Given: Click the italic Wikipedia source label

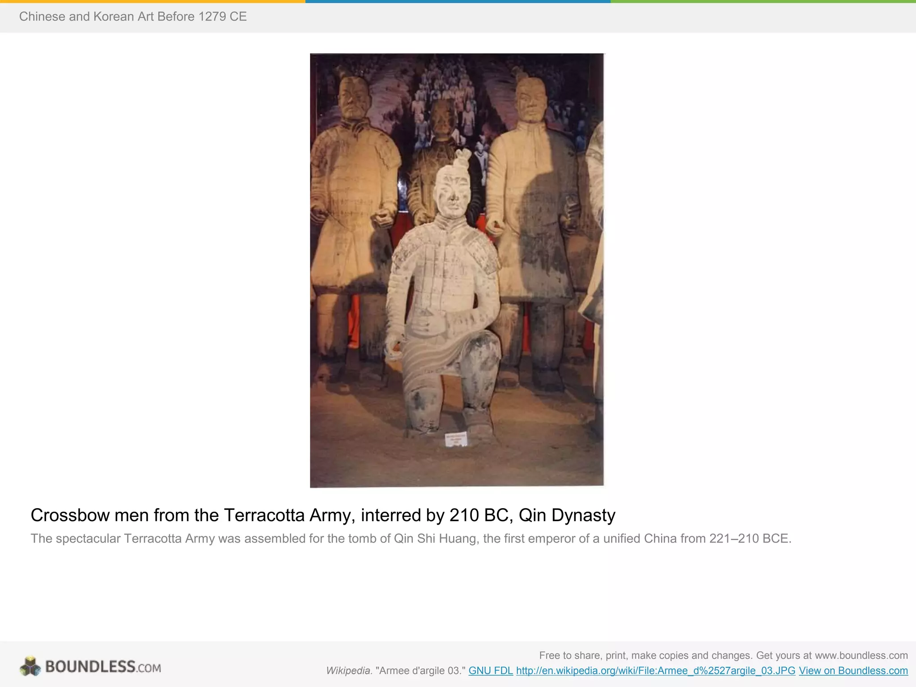Looking at the screenshot, I should click(x=349, y=670).
